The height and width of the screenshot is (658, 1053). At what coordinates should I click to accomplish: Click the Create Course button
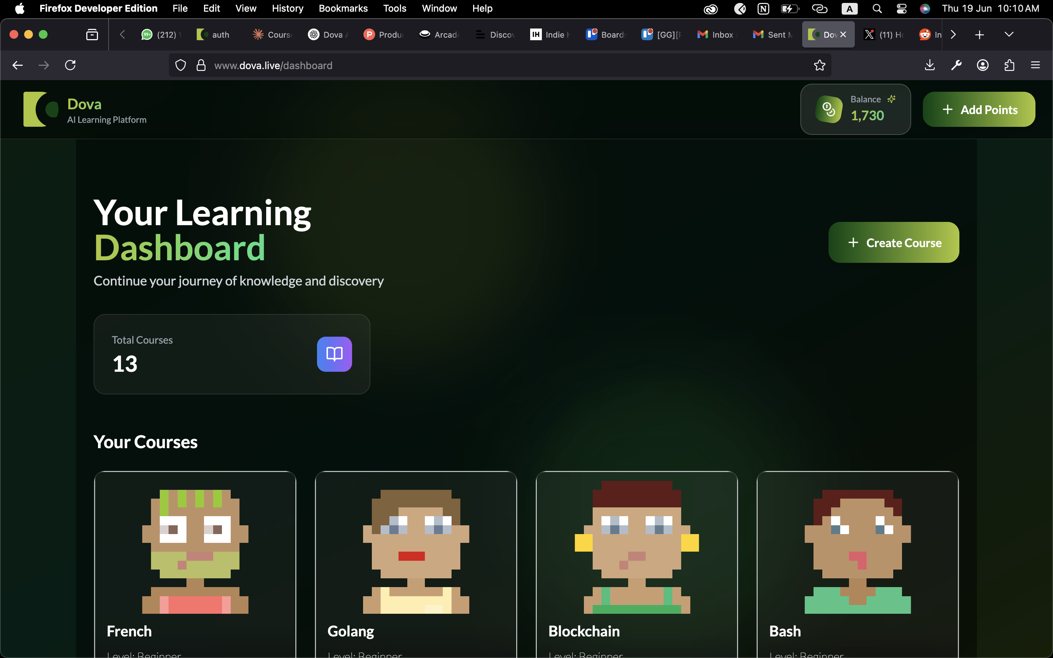(893, 242)
